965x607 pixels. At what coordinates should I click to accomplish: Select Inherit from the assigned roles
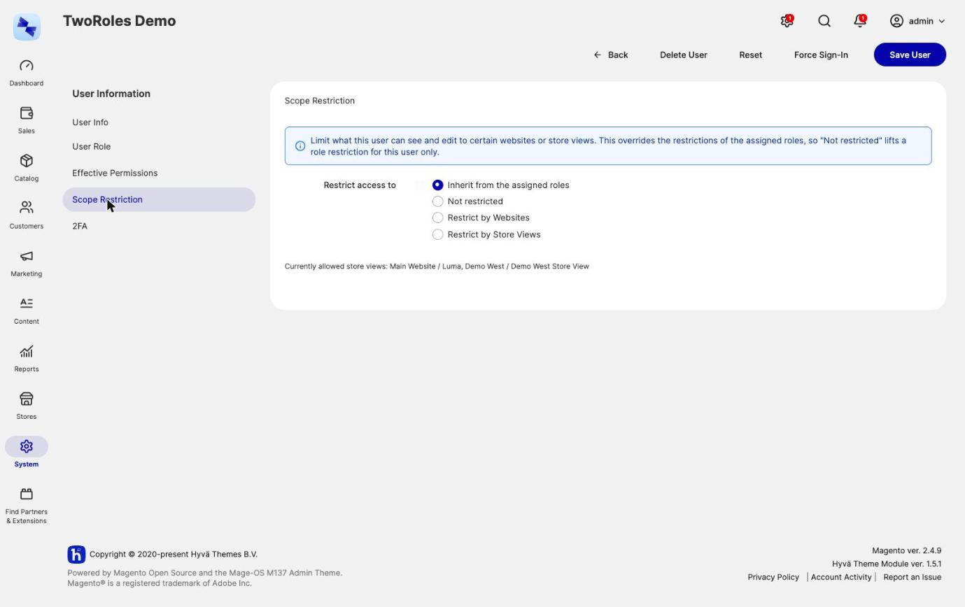point(438,185)
